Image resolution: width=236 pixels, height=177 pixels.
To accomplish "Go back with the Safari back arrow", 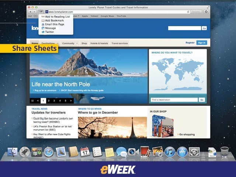I will tap(30, 12).
